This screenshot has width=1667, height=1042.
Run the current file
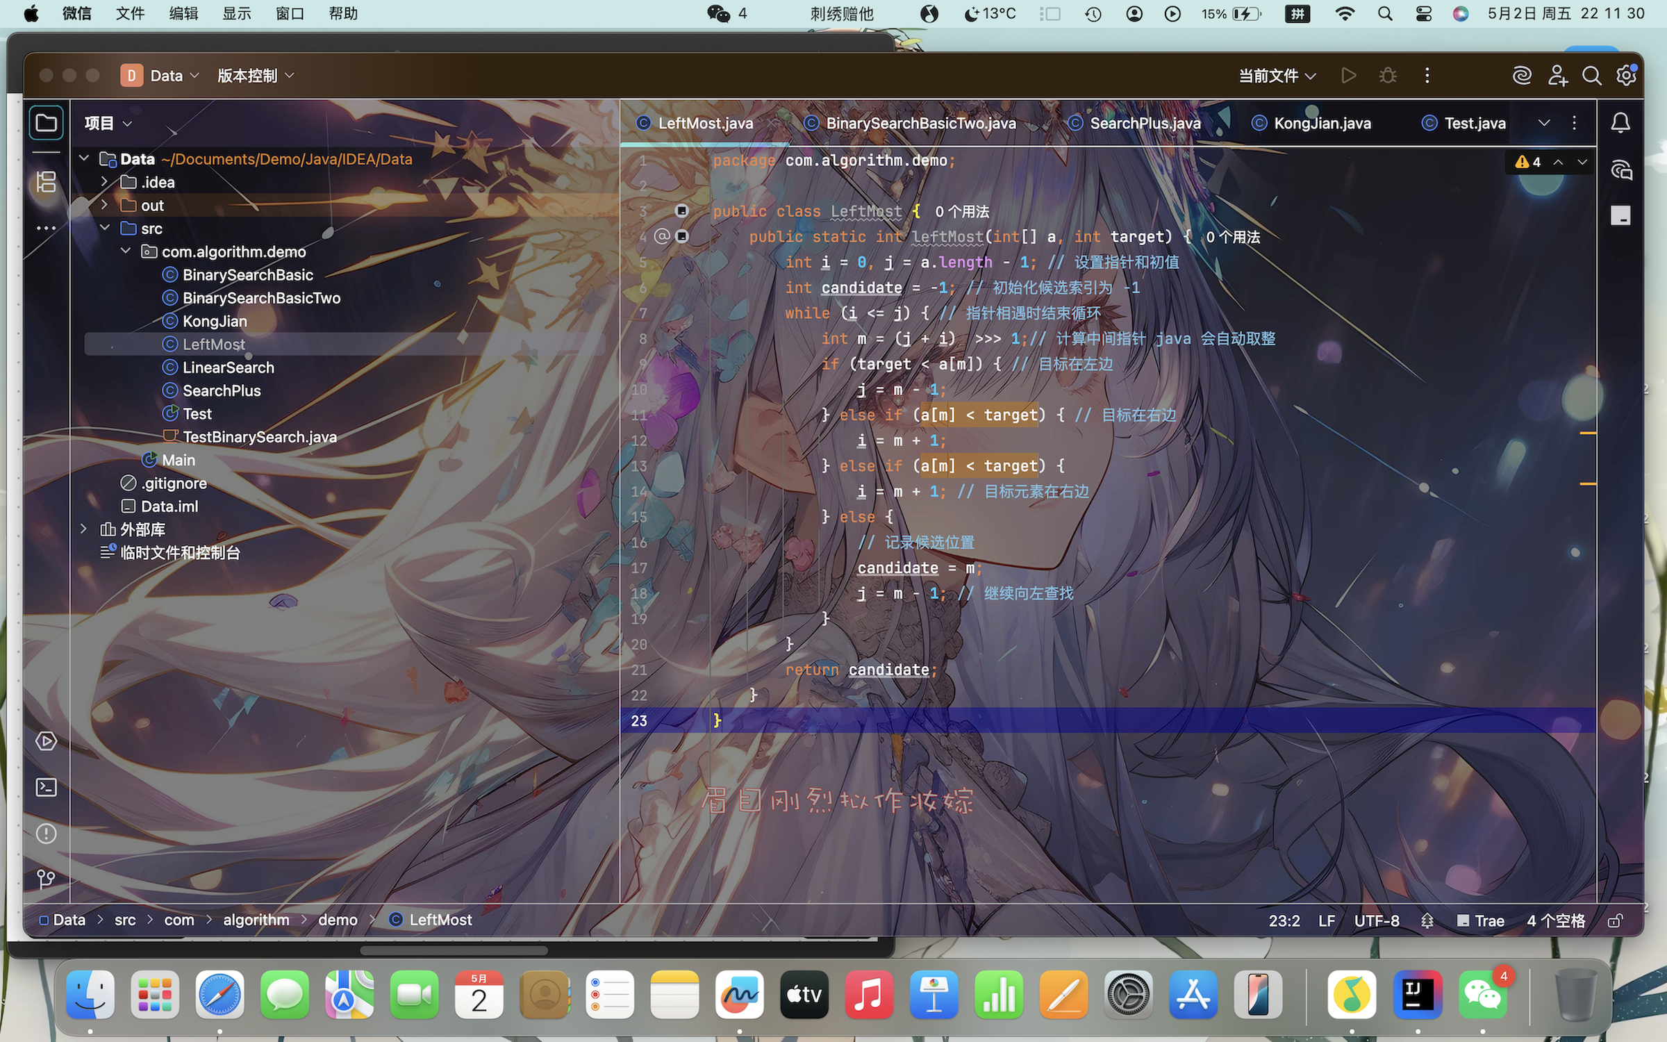(1348, 75)
